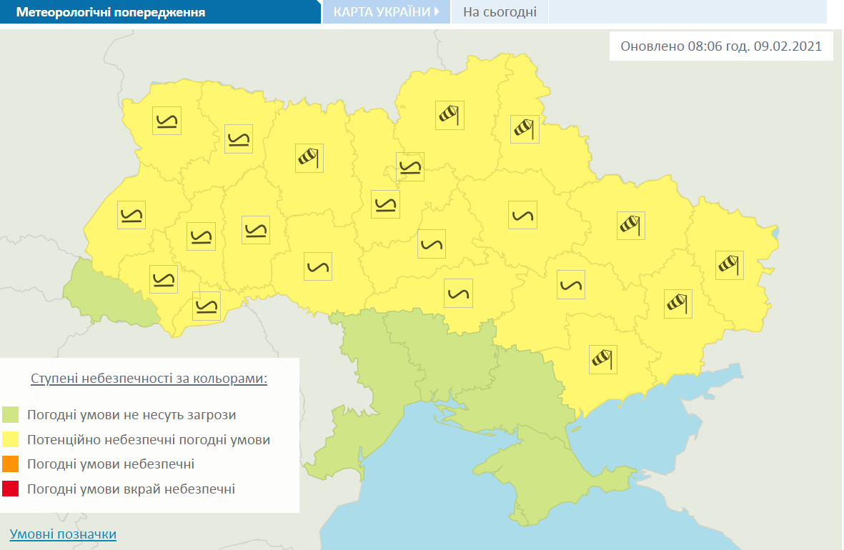844x550 pixels.
Task: Click the underlined-S icon at Kyiv city
Action: pos(410,167)
